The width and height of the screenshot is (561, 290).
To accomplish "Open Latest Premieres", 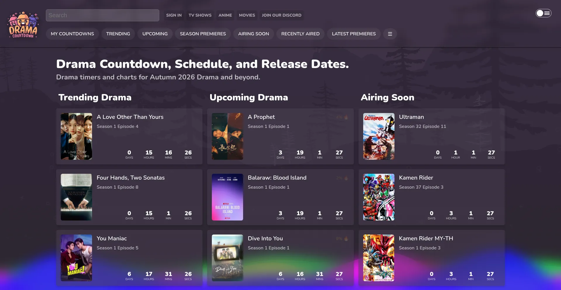I will click(x=354, y=34).
